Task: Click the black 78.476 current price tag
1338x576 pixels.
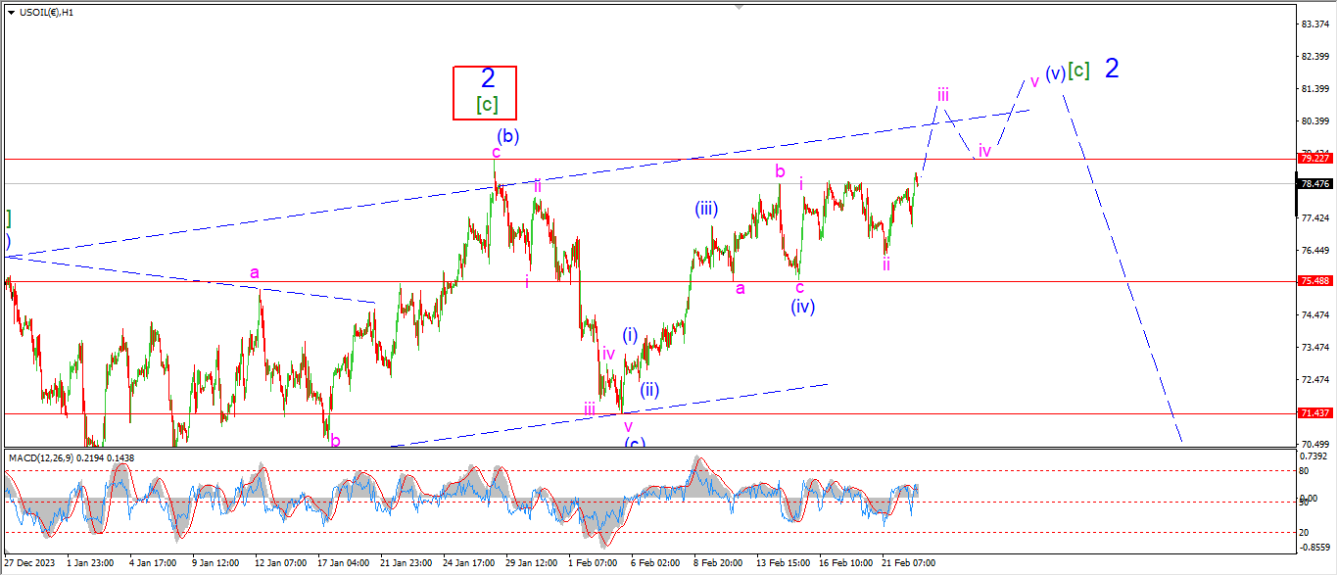Action: tap(1313, 184)
